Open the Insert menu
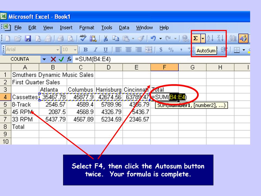 (66, 27)
